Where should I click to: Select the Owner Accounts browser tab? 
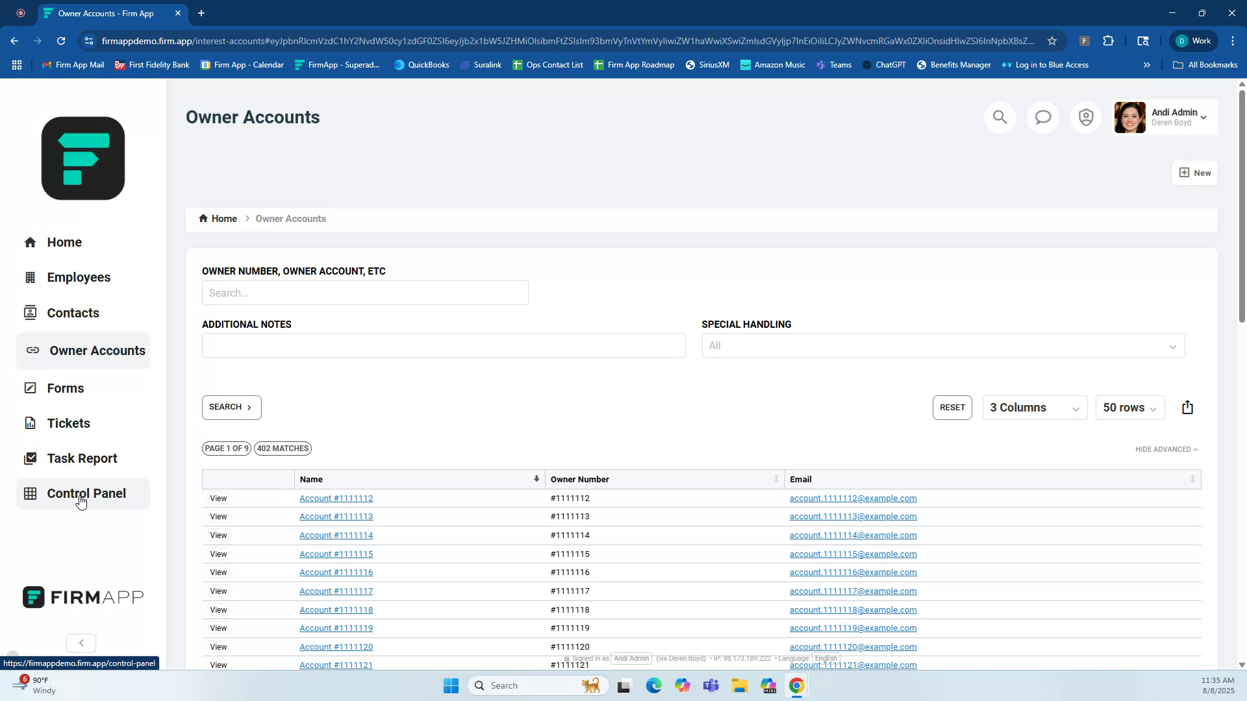[107, 13]
